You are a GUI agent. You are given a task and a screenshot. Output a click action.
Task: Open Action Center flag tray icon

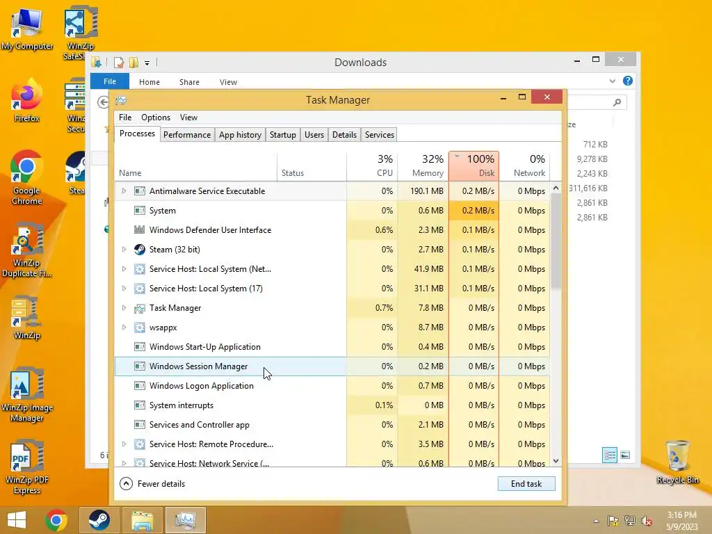[613, 521]
